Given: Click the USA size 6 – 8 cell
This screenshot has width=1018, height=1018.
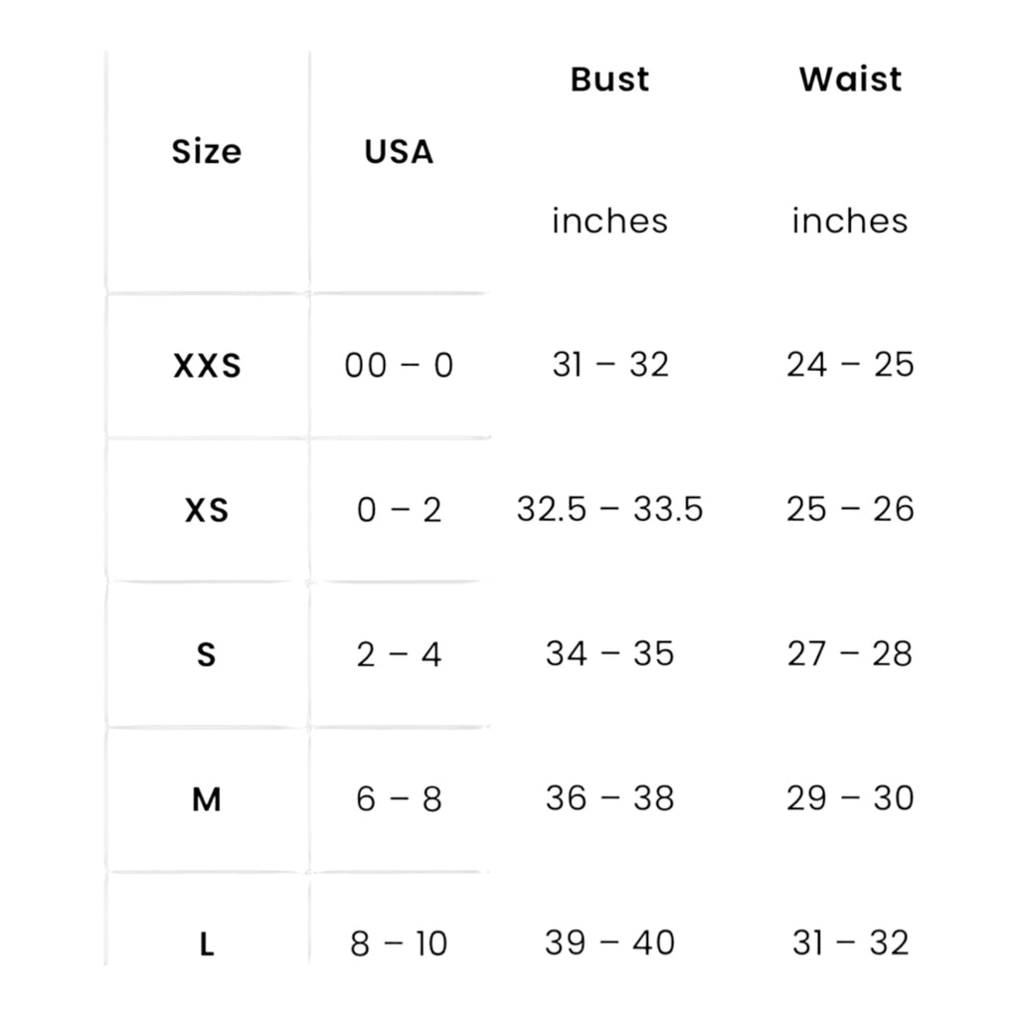Looking at the screenshot, I should pyautogui.click(x=399, y=799).
